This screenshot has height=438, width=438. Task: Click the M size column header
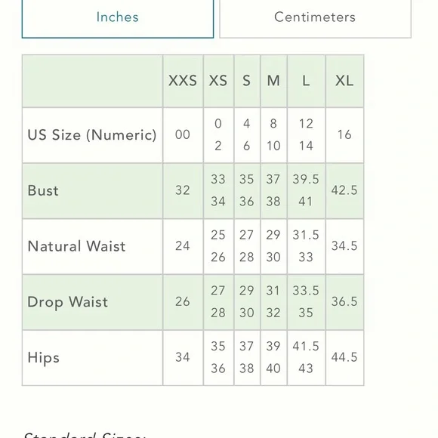pyautogui.click(x=273, y=81)
